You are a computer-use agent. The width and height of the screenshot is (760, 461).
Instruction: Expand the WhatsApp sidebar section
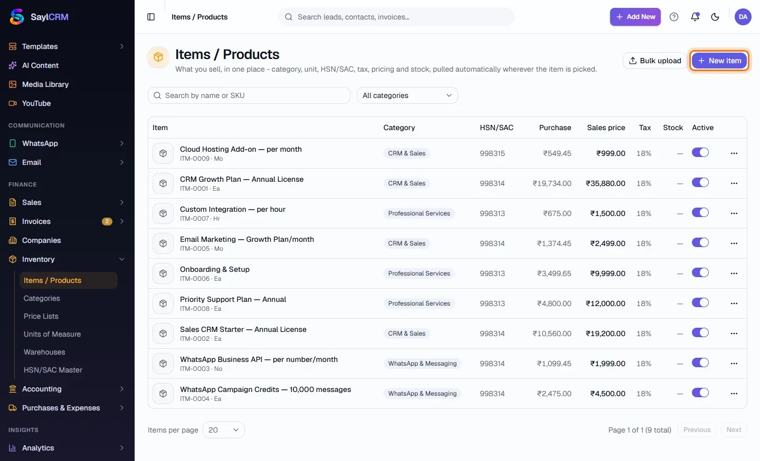point(67,143)
